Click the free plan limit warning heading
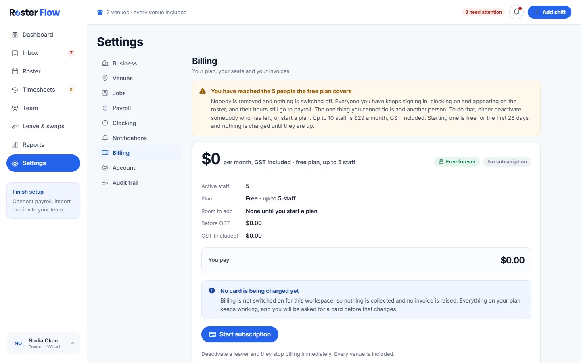581x363 pixels. 281,91
